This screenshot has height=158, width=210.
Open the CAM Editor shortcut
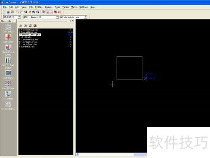click(x=8, y=28)
